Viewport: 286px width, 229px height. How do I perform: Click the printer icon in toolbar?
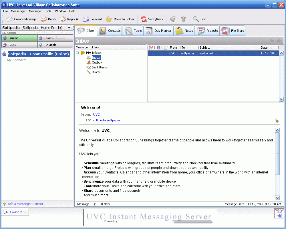click(x=172, y=19)
